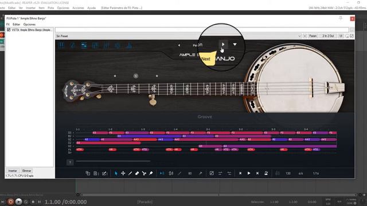Click the Param button
Screen dimensions: 367x206
tap(313, 36)
